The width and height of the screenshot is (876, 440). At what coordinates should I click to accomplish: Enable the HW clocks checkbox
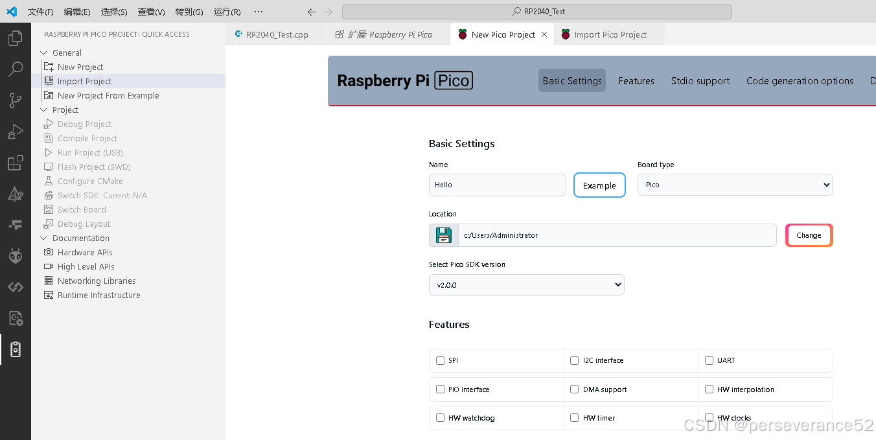(x=709, y=418)
